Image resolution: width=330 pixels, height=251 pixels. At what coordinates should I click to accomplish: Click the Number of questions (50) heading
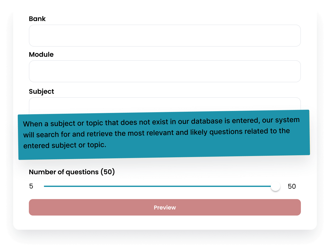[x=72, y=172]
